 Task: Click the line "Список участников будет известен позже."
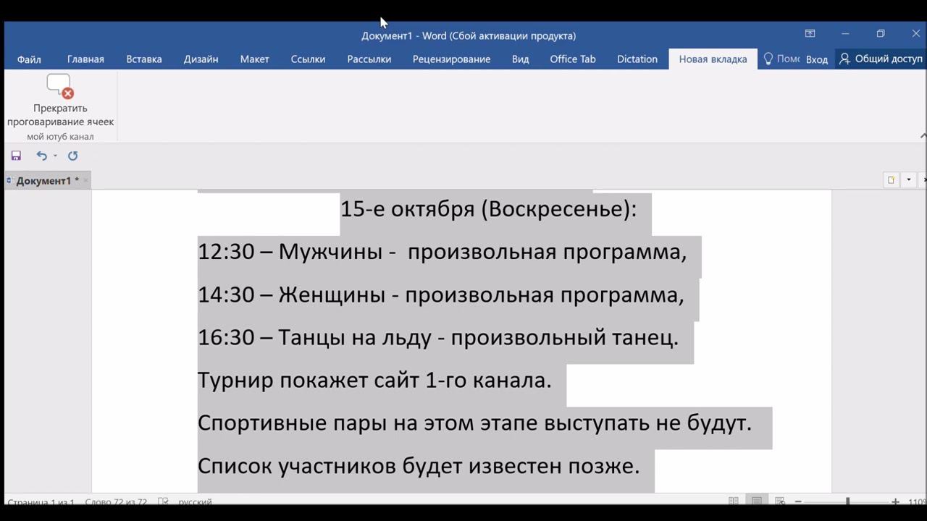pos(419,465)
